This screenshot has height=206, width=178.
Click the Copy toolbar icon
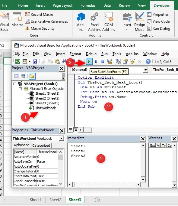[50, 61]
